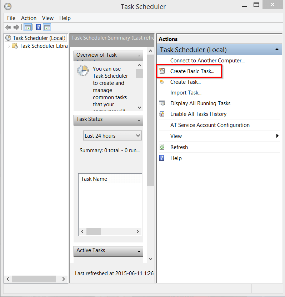
Task: Collapse the Task Status section
Action: 139,120
